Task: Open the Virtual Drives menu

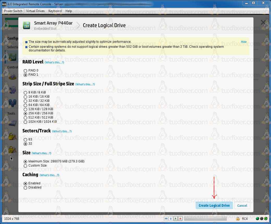Action: coord(35,11)
